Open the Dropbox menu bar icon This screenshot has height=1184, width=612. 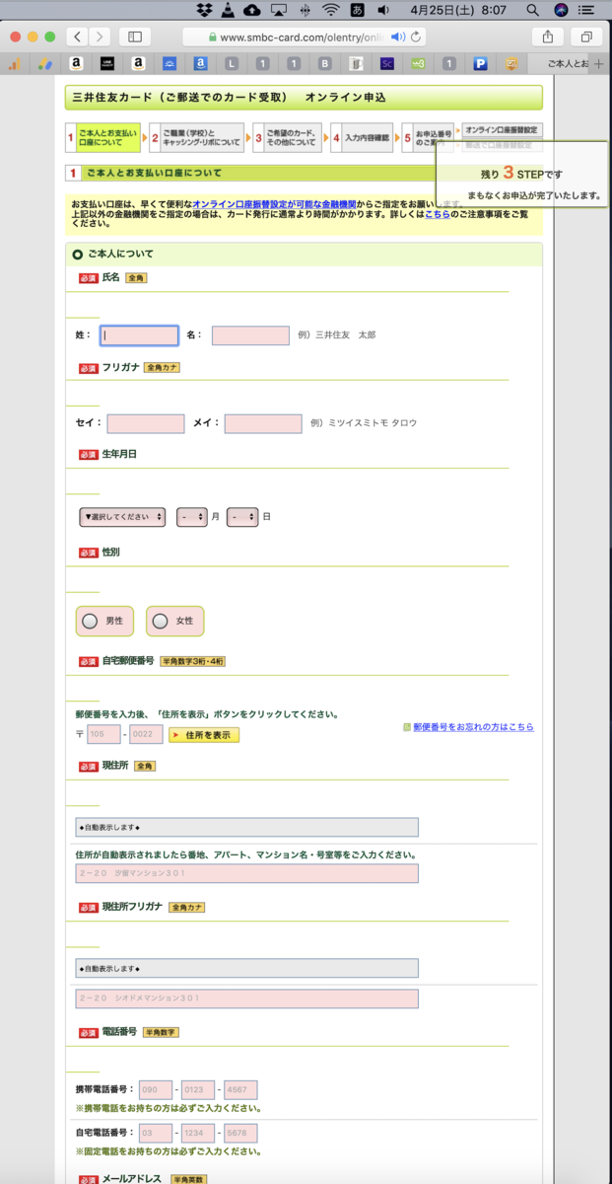point(203,9)
